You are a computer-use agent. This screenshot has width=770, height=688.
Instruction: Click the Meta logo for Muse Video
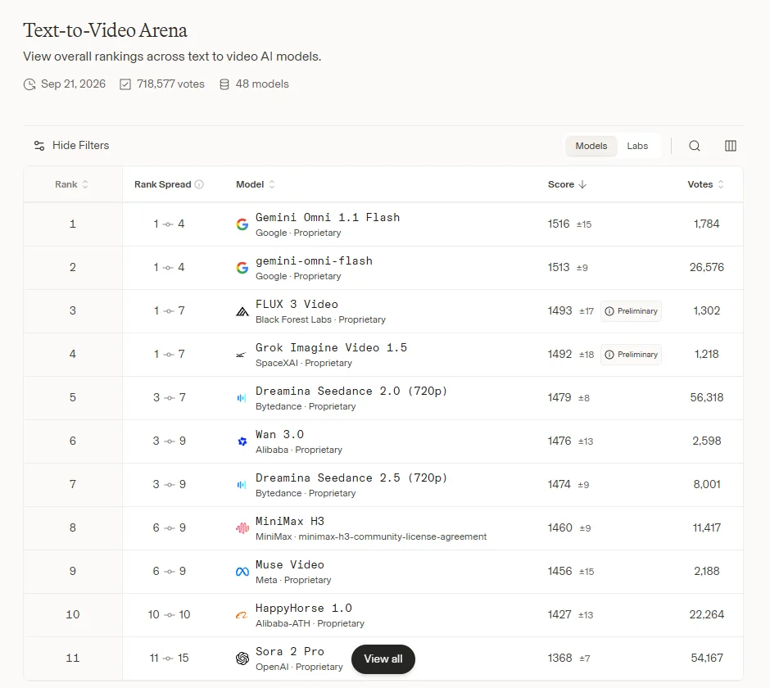point(242,572)
